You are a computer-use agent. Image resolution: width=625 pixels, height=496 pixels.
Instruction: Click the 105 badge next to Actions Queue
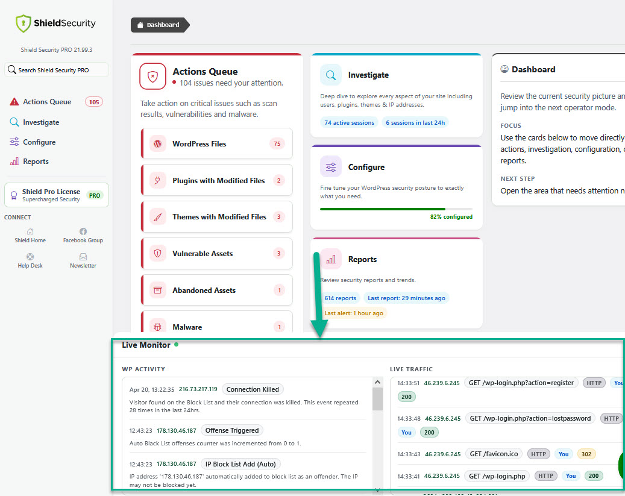click(94, 102)
